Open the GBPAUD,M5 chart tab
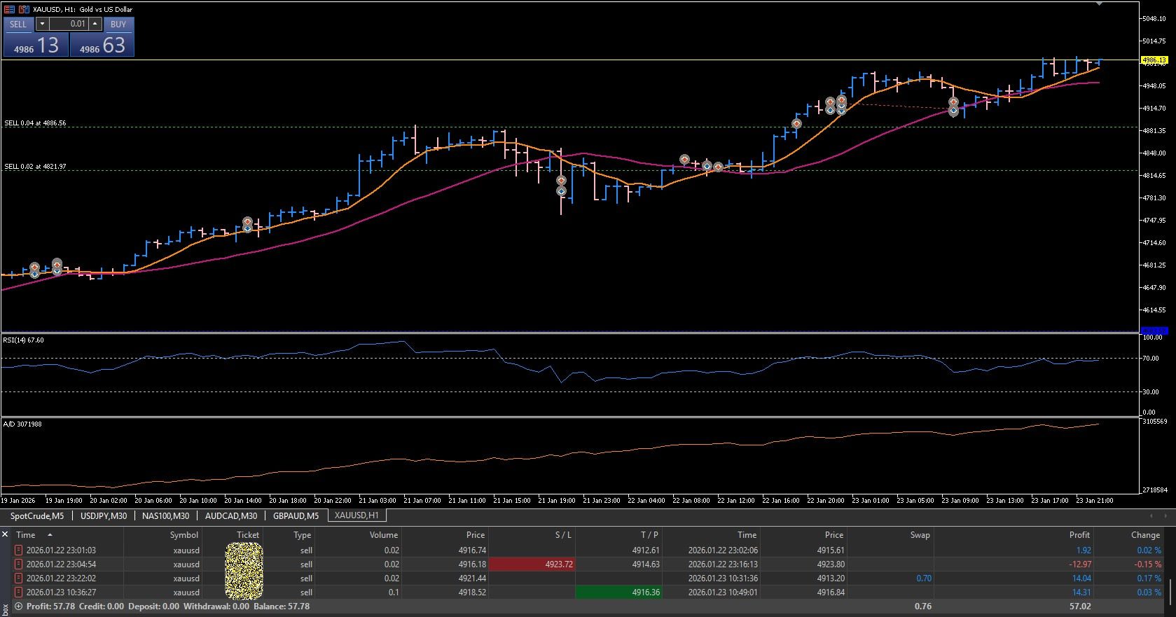 (x=296, y=516)
